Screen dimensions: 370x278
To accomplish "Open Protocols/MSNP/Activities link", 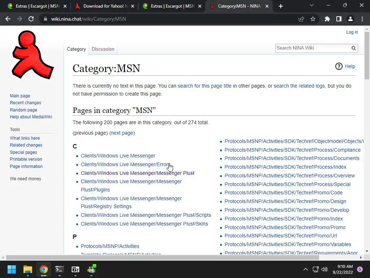I will [110, 246].
